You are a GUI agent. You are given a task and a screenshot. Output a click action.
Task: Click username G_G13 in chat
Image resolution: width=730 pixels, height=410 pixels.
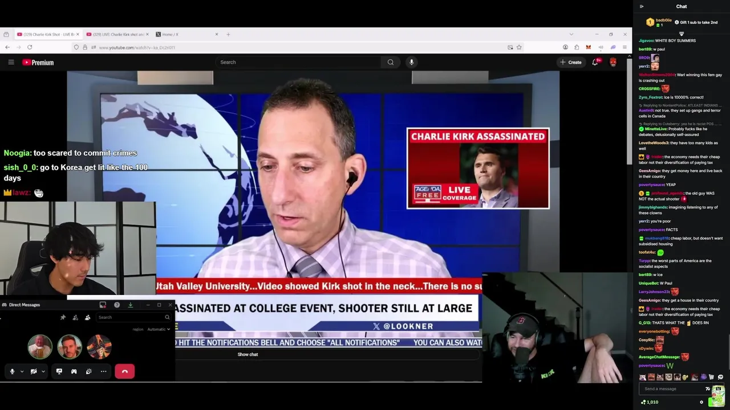644,323
